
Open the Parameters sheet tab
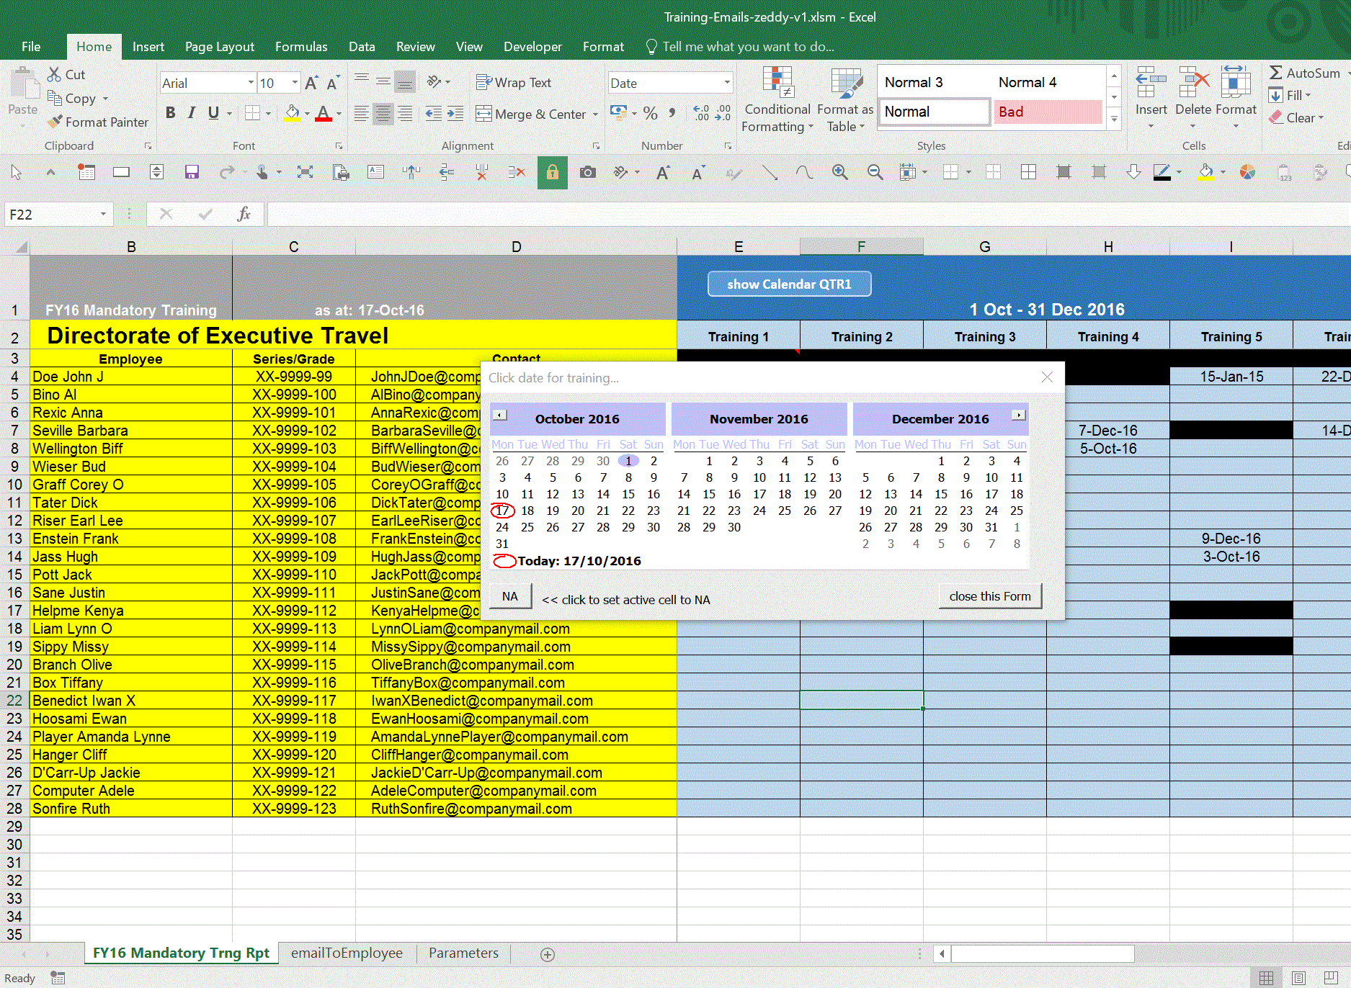463,953
